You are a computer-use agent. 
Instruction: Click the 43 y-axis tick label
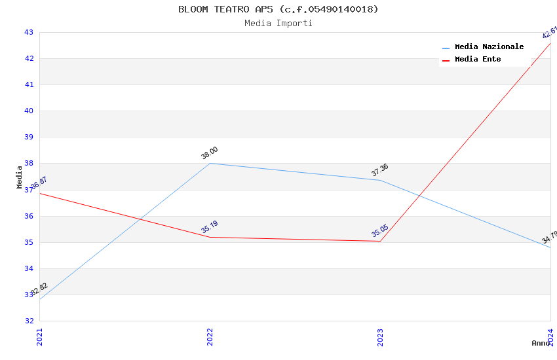tap(28, 33)
